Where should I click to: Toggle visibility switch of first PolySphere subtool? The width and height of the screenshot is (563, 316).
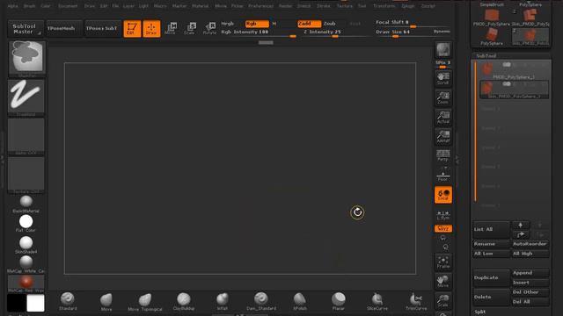click(x=507, y=65)
